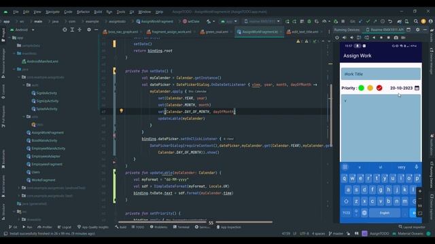Click the make project hammer icon
Viewport: 435px width, 244px height.
tap(209, 21)
